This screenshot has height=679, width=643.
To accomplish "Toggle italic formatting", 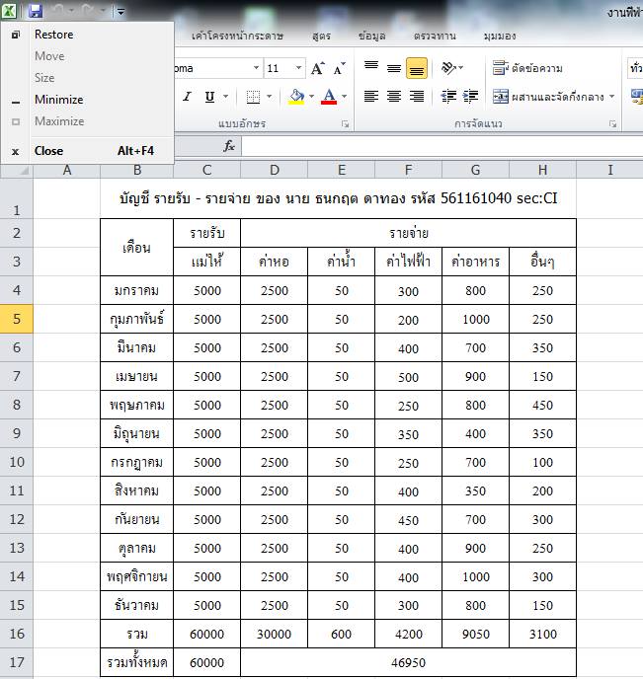I will click(187, 96).
